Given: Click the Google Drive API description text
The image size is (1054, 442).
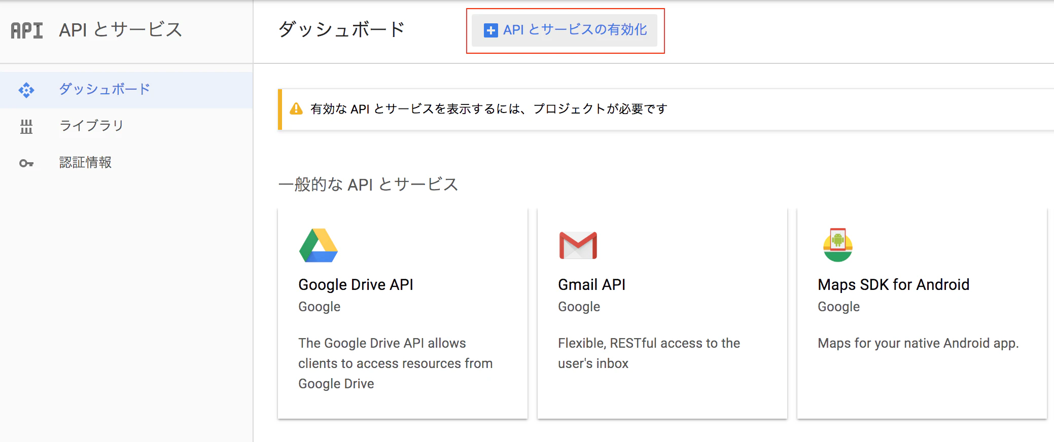Looking at the screenshot, I should 396,363.
